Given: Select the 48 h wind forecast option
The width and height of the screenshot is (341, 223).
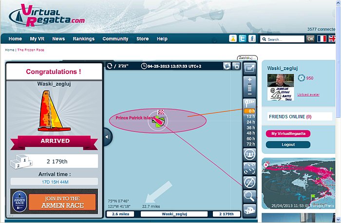Looking at the screenshot, I should 250,133.
